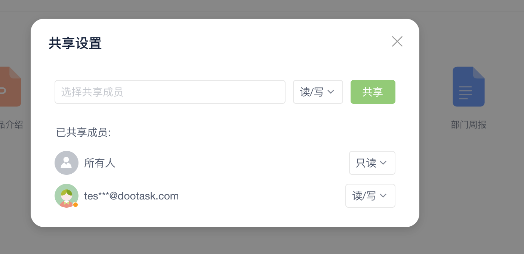Click the X close icon on the dialog
Viewport: 524px width, 254px height.
pos(397,41)
